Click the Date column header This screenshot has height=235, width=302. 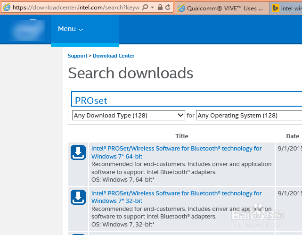[293, 136]
